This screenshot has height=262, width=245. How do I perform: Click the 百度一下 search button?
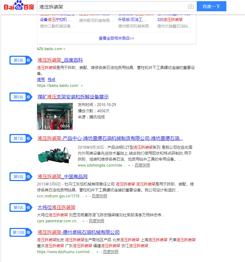pyautogui.click(x=212, y=6)
